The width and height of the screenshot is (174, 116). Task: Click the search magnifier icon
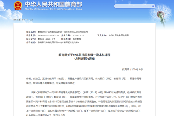pos(153,6)
